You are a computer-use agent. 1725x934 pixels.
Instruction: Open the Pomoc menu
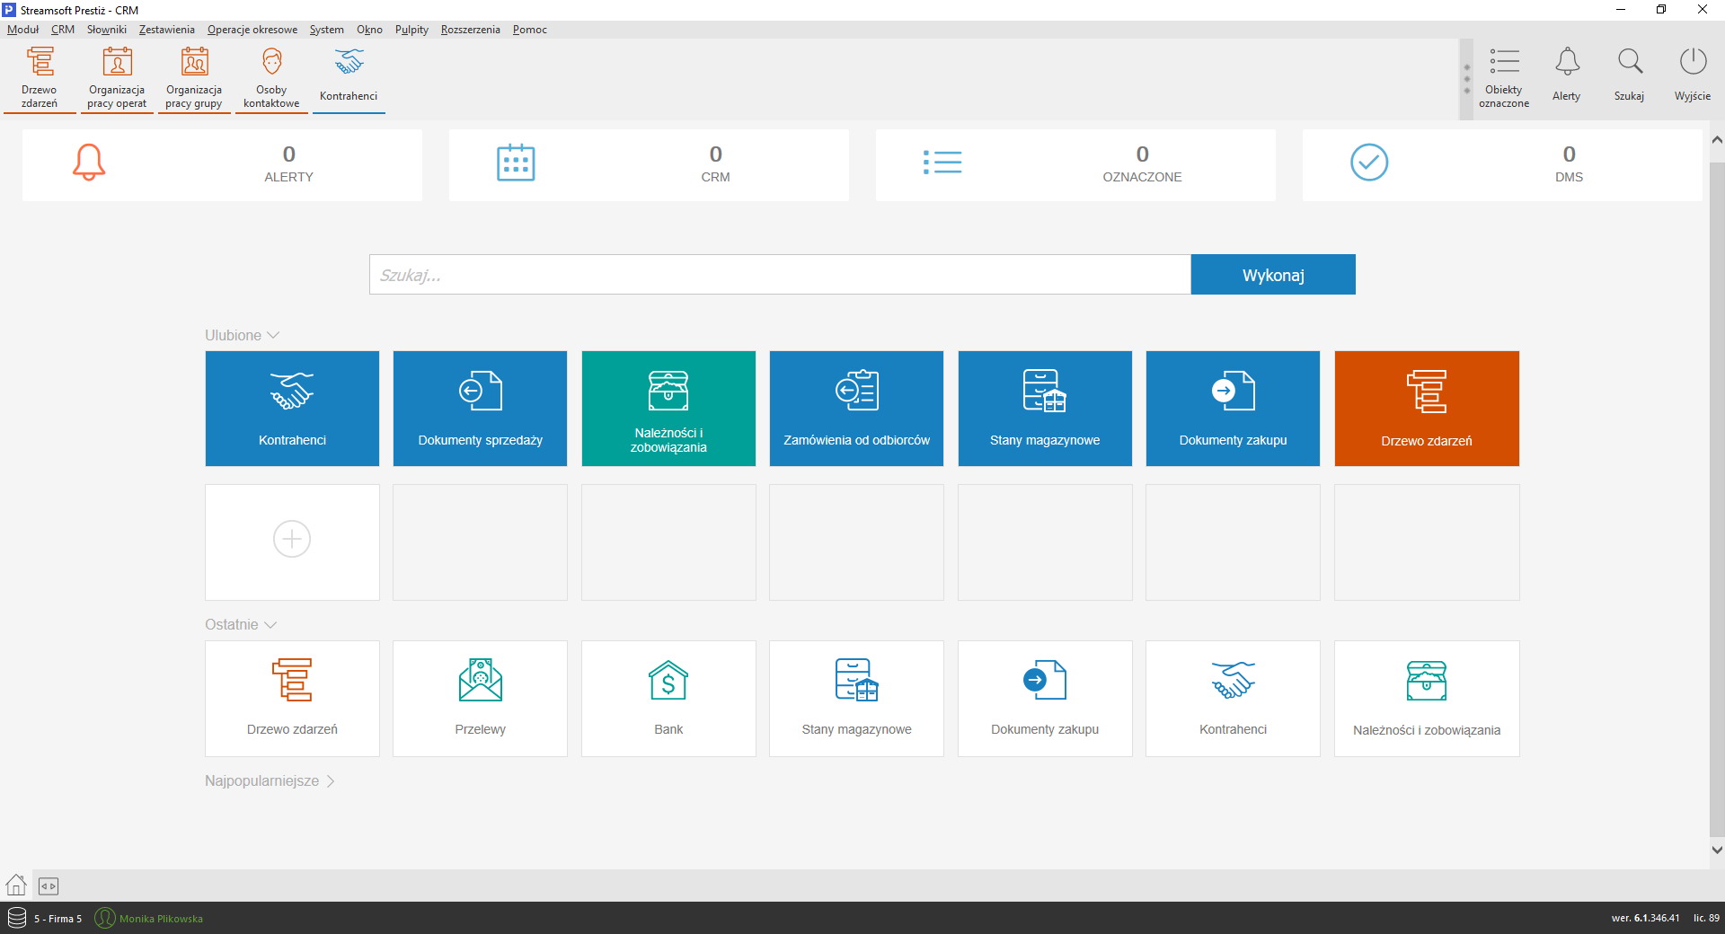(x=530, y=30)
